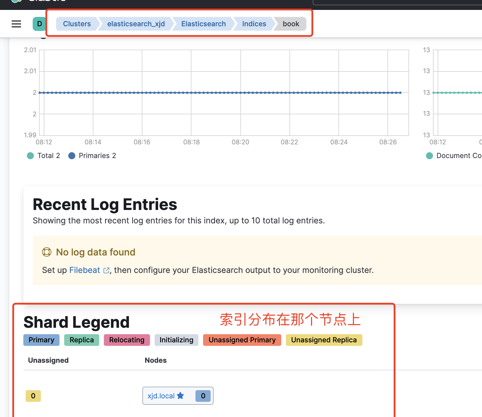The image size is (482, 417).
Task: Click the Initializing shard legend badge
Action: coord(177,340)
